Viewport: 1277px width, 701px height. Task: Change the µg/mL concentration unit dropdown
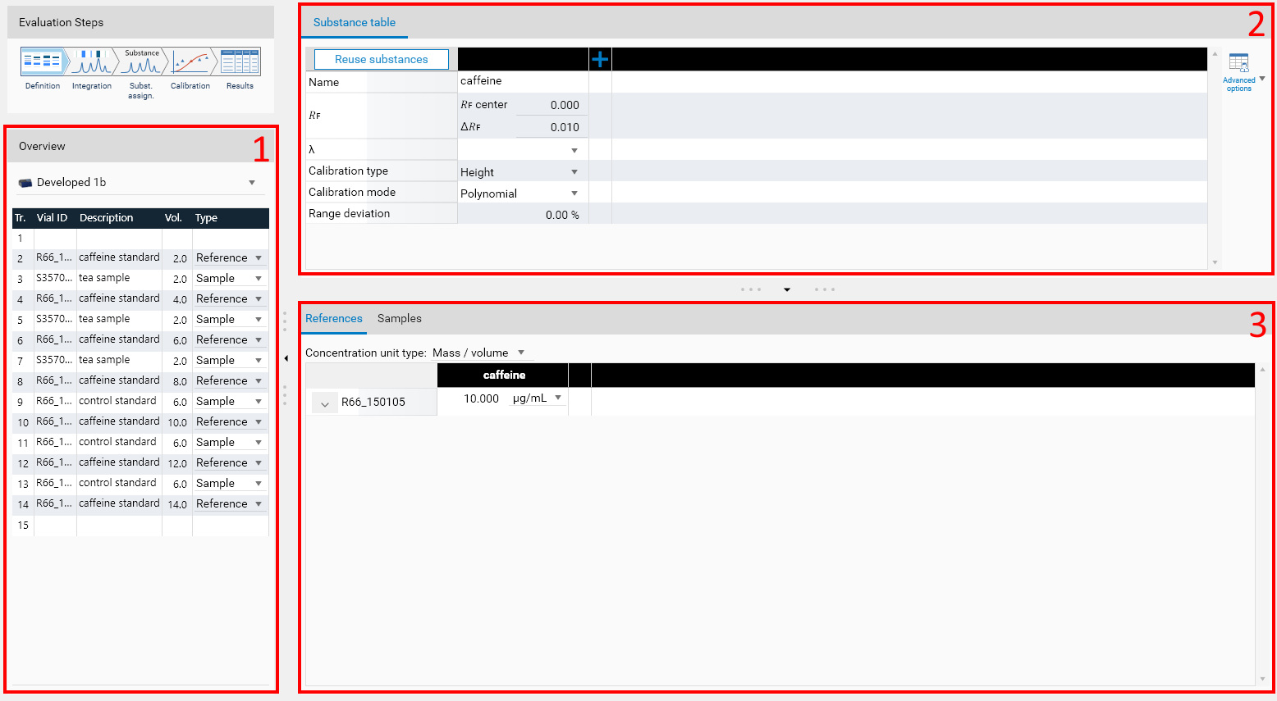558,398
